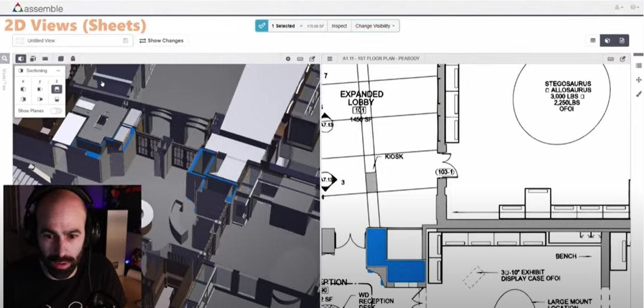Click the ruler icon beside the 3D viewer gear
Screen dimensions: 644x308
pos(300,59)
